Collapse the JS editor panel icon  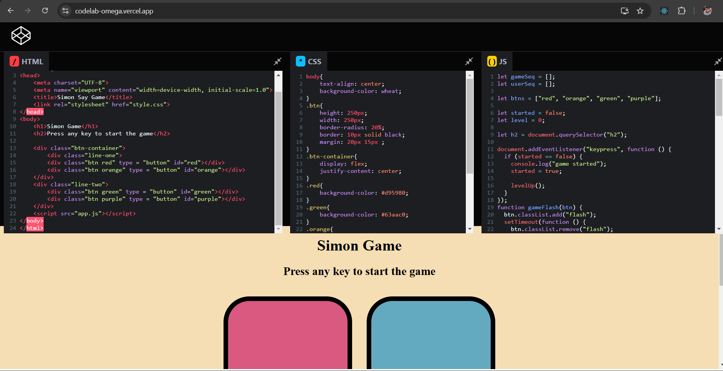pos(718,61)
